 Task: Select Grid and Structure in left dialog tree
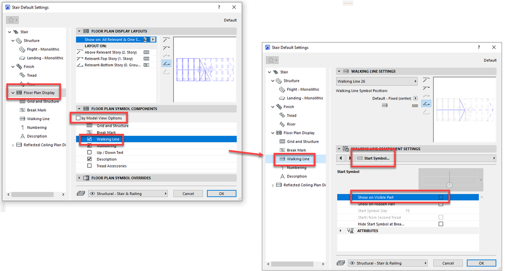[x=43, y=101]
